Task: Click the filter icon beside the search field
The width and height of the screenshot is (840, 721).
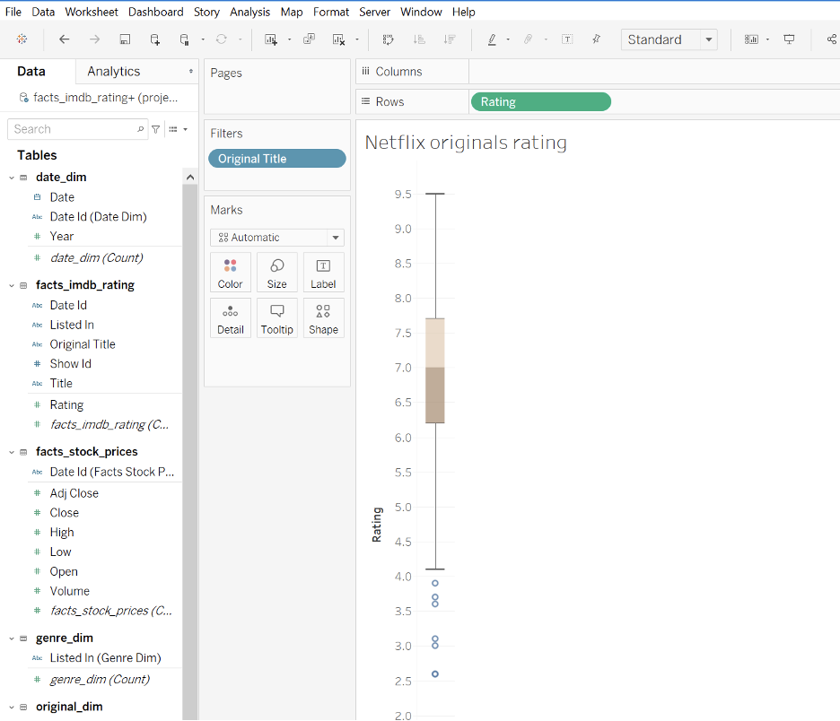Action: [x=154, y=128]
